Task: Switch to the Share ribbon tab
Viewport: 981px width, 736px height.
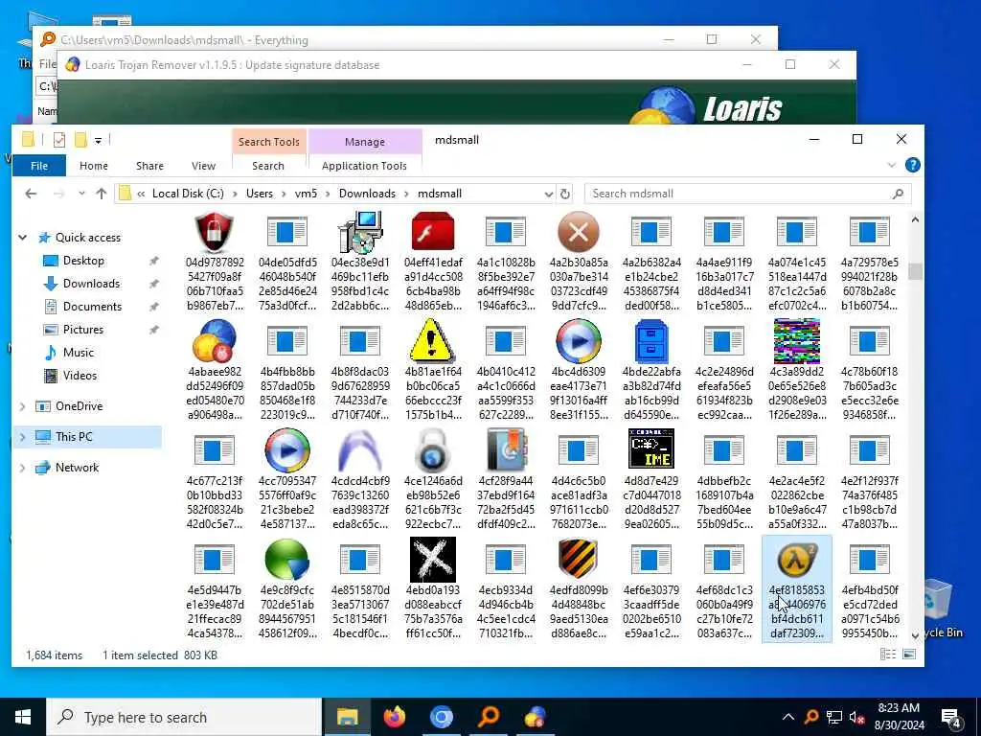Action: (149, 166)
